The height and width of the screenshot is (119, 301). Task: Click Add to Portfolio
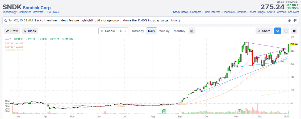277,12
